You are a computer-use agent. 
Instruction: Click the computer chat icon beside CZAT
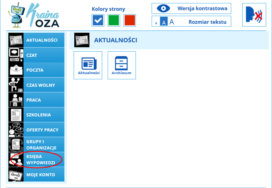[16, 55]
